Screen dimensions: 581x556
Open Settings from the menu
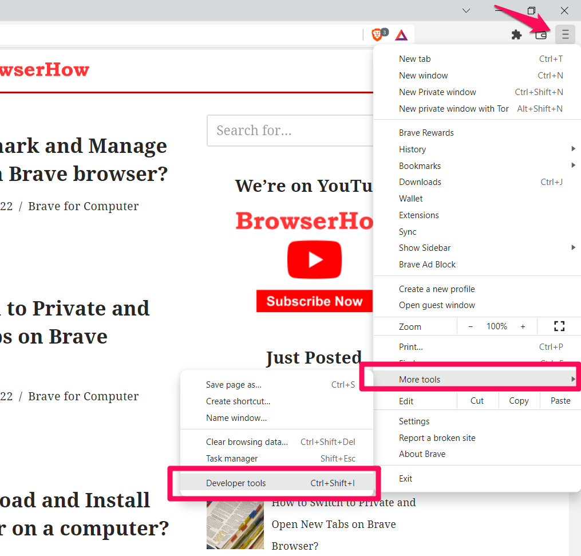(477, 421)
